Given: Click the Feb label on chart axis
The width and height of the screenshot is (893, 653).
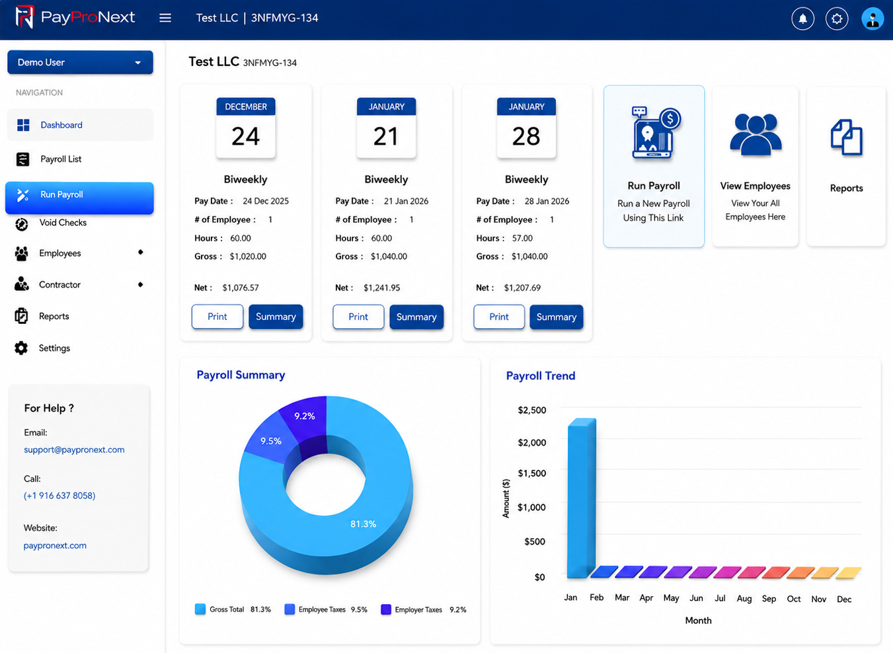Looking at the screenshot, I should tap(596, 597).
